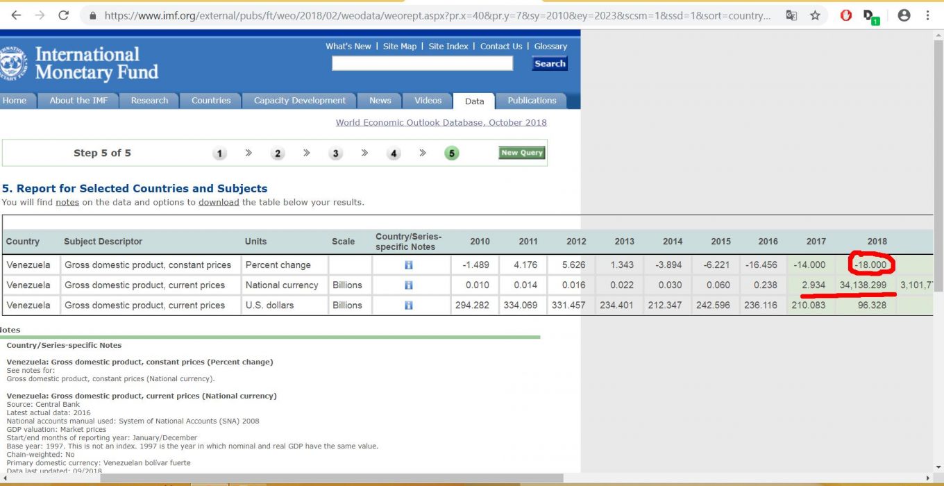Go to step 4 circle

tap(394, 153)
